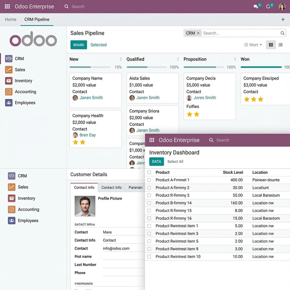Switch to the list view icon
The width and height of the screenshot is (290, 290).
pos(281,45)
